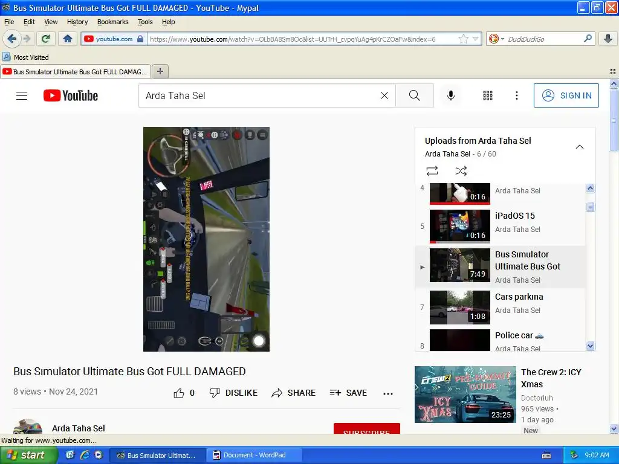
Task: Click the site security padlock icon
Action: [x=140, y=39]
